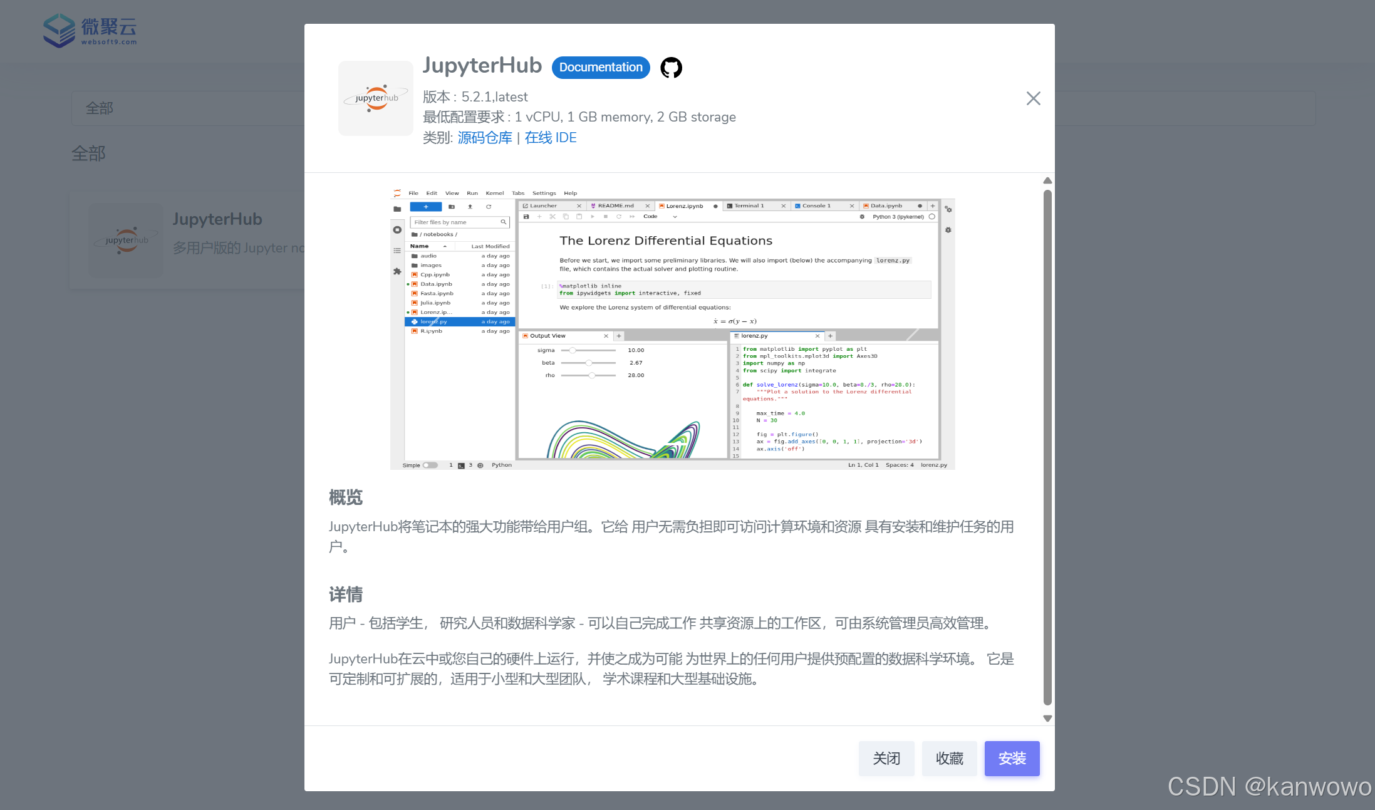This screenshot has height=810, width=1375.
Task: Click the Documentation badge
Action: point(600,68)
